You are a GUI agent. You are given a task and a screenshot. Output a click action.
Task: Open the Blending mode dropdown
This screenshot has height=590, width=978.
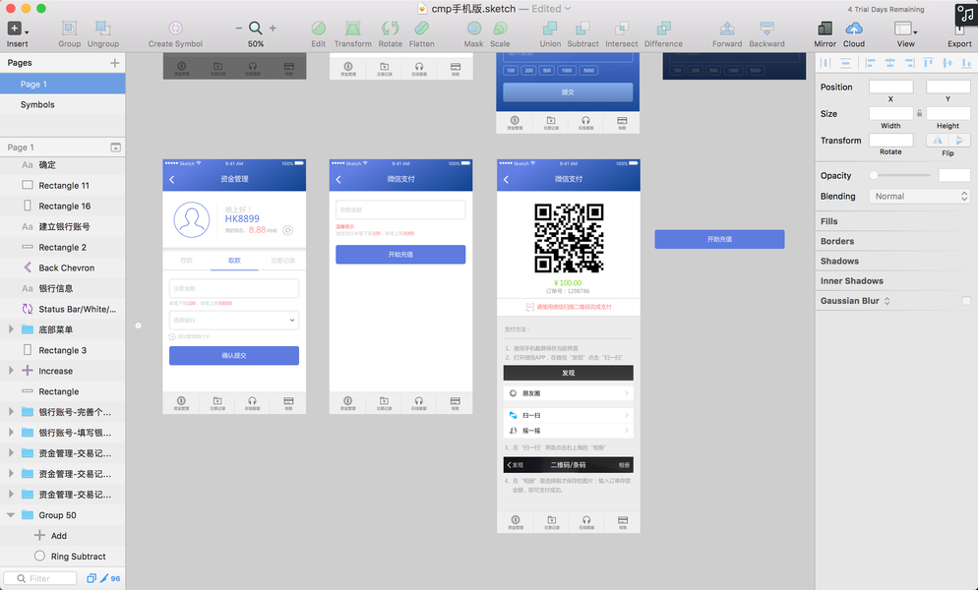[920, 196]
